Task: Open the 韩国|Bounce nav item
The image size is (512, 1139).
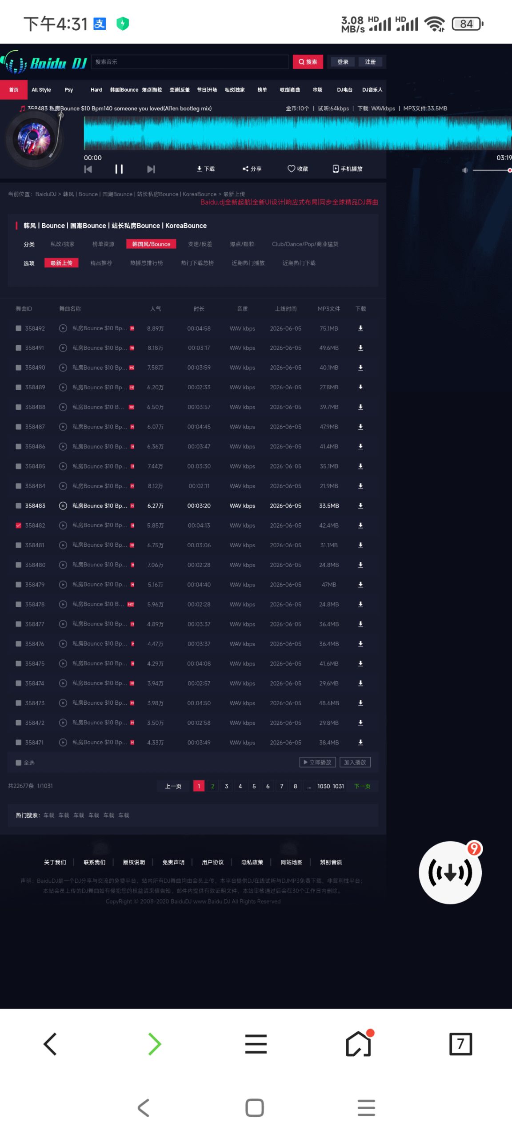Action: tap(124, 90)
